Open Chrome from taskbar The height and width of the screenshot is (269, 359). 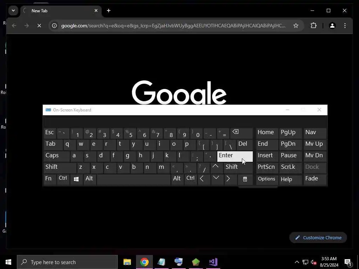144,262
